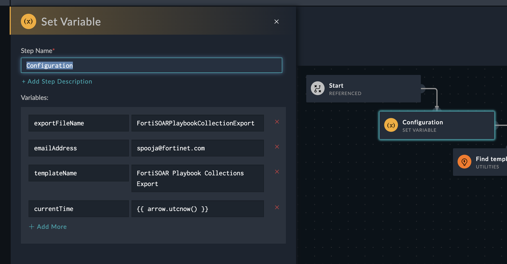Viewport: 507px width, 264px height.
Task: Click the Configuration node variable icon
Action: (391, 125)
